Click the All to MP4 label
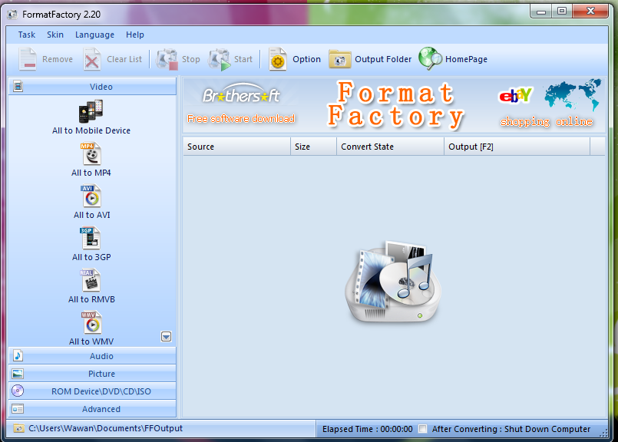Screen dimensions: 618x442 click(91, 173)
